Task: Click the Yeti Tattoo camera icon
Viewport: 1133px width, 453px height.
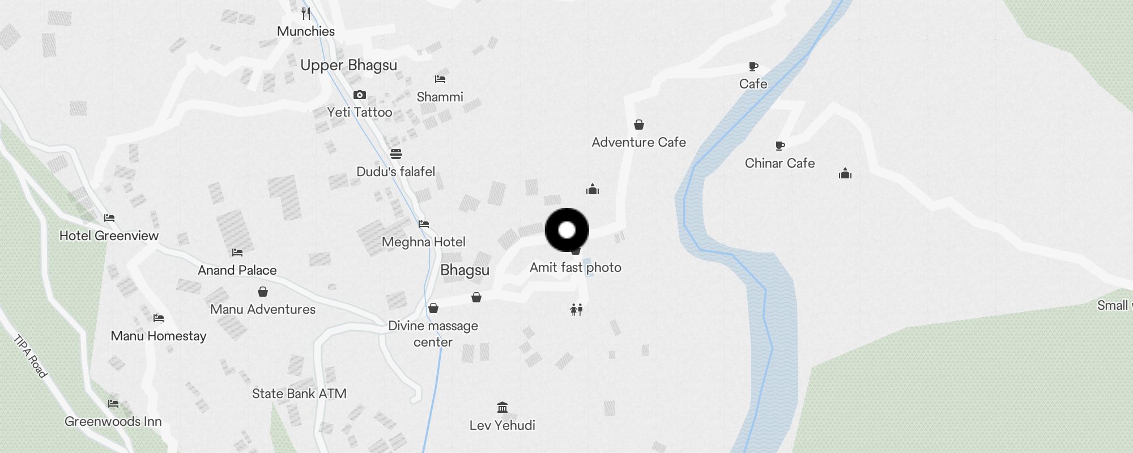Action: [359, 95]
